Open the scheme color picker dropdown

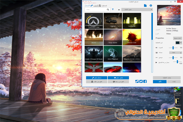point(179,43)
